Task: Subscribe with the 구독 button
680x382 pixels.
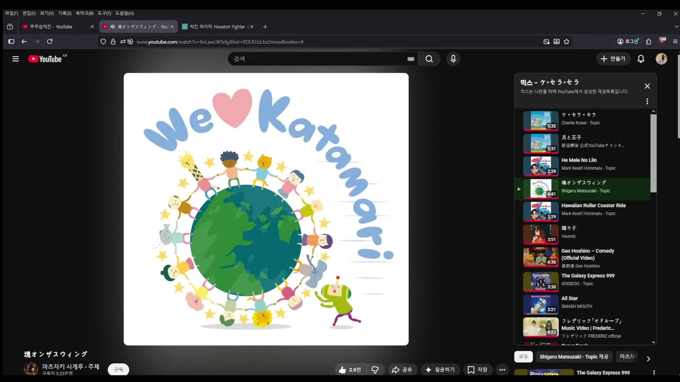Action: pyautogui.click(x=118, y=370)
